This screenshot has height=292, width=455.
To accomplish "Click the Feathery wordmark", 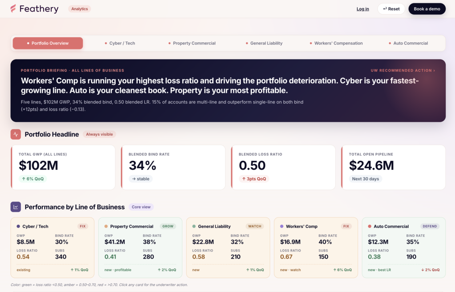I will [39, 9].
